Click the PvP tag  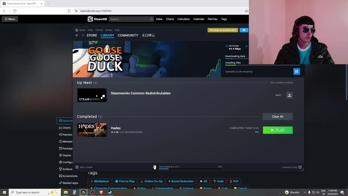(234, 181)
